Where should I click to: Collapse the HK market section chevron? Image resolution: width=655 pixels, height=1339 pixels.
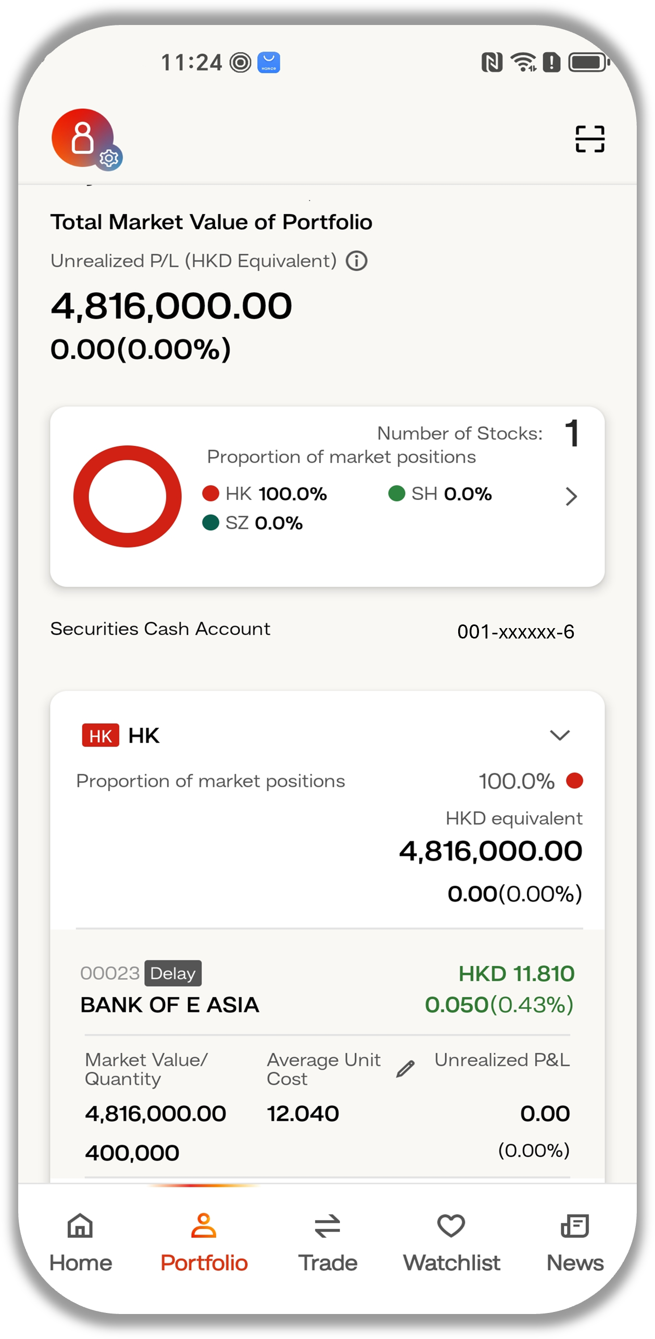coord(560,734)
